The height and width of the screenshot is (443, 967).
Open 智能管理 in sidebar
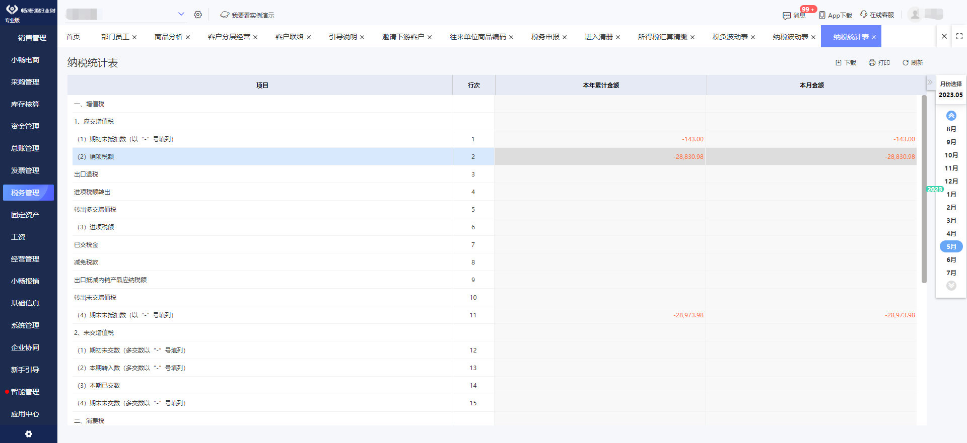coord(25,392)
